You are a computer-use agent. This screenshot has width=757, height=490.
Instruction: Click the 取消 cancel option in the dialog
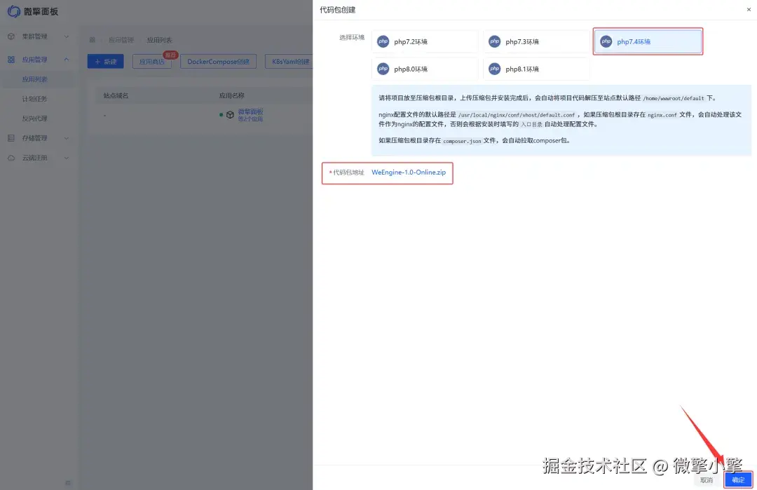[x=705, y=480]
